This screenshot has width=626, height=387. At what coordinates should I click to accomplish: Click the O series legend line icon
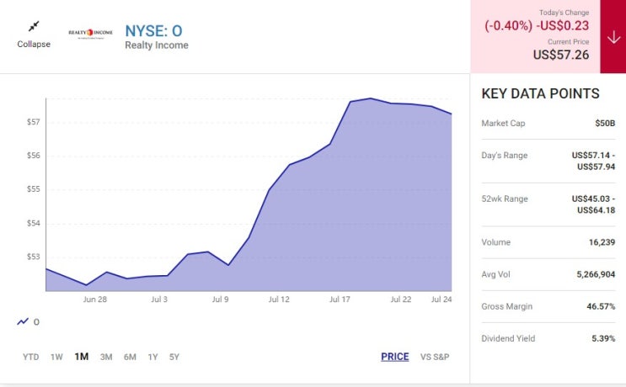tap(23, 321)
